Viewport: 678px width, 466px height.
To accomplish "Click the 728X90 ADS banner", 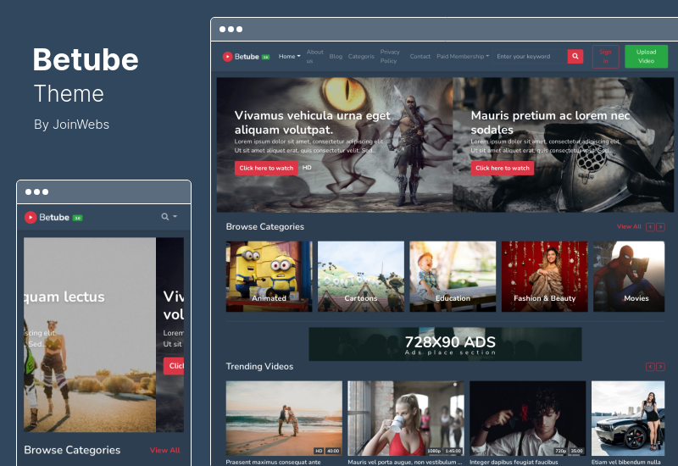I will coord(446,344).
